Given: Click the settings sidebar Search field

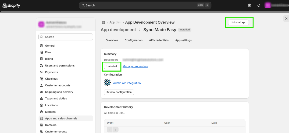Looking at the screenshot, I should tap(66, 37).
